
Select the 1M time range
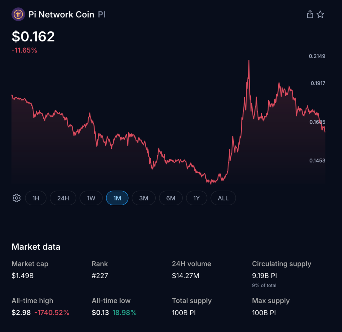[x=117, y=198]
